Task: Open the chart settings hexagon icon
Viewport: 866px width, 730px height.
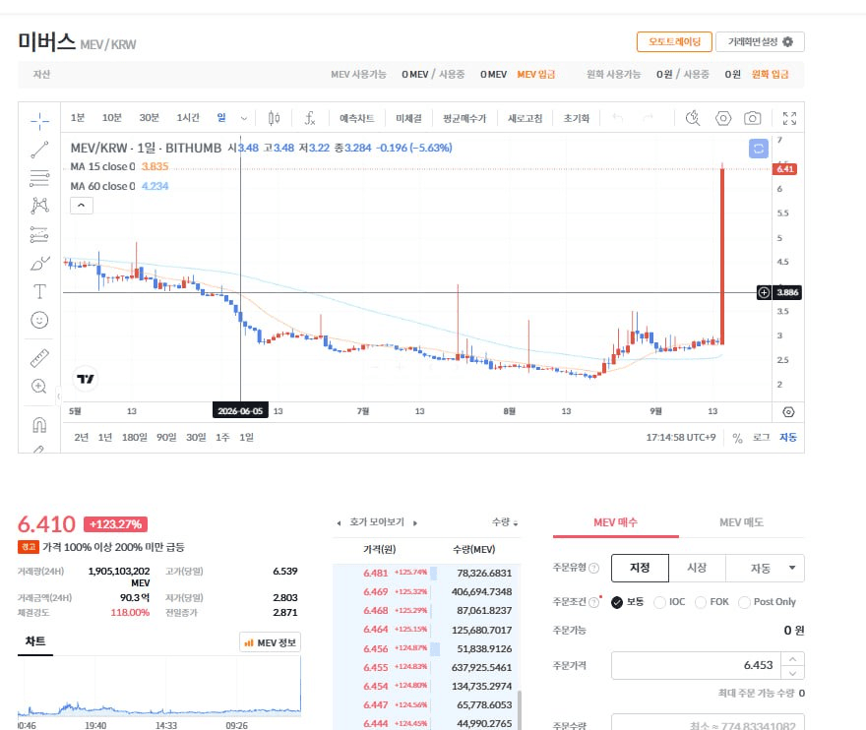Action: click(723, 118)
